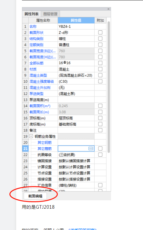The height and width of the screenshot is (230, 143).
Task: Tick the 附加 checkbox for 混凝土类型
Action: (x=100, y=75)
